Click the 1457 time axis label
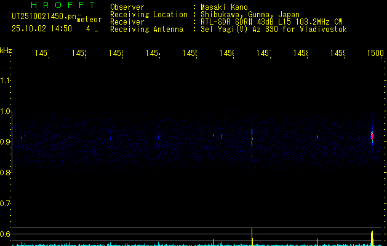The image size is (387, 246). (263, 54)
